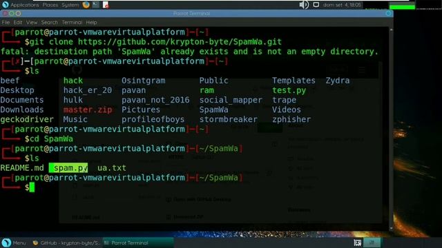442x248 pixels.
Task: Click the git clone URL text
Action: click(180, 42)
